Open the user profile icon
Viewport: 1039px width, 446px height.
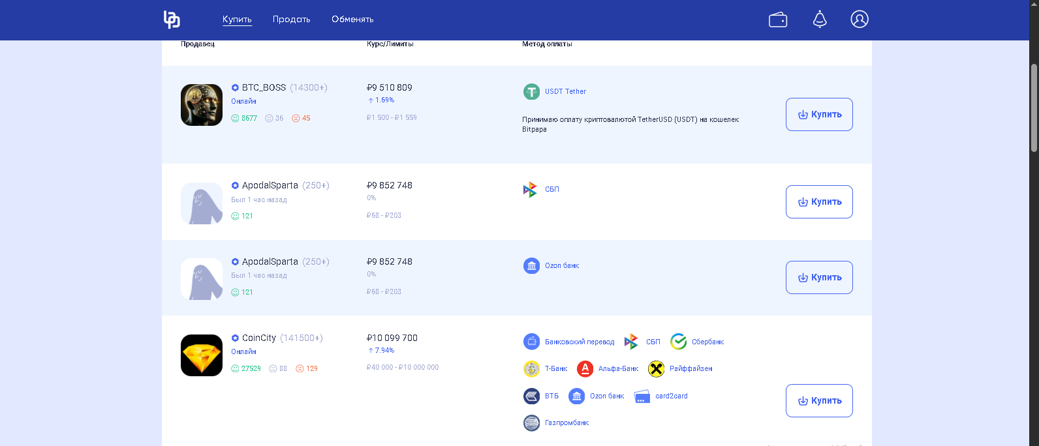click(860, 20)
